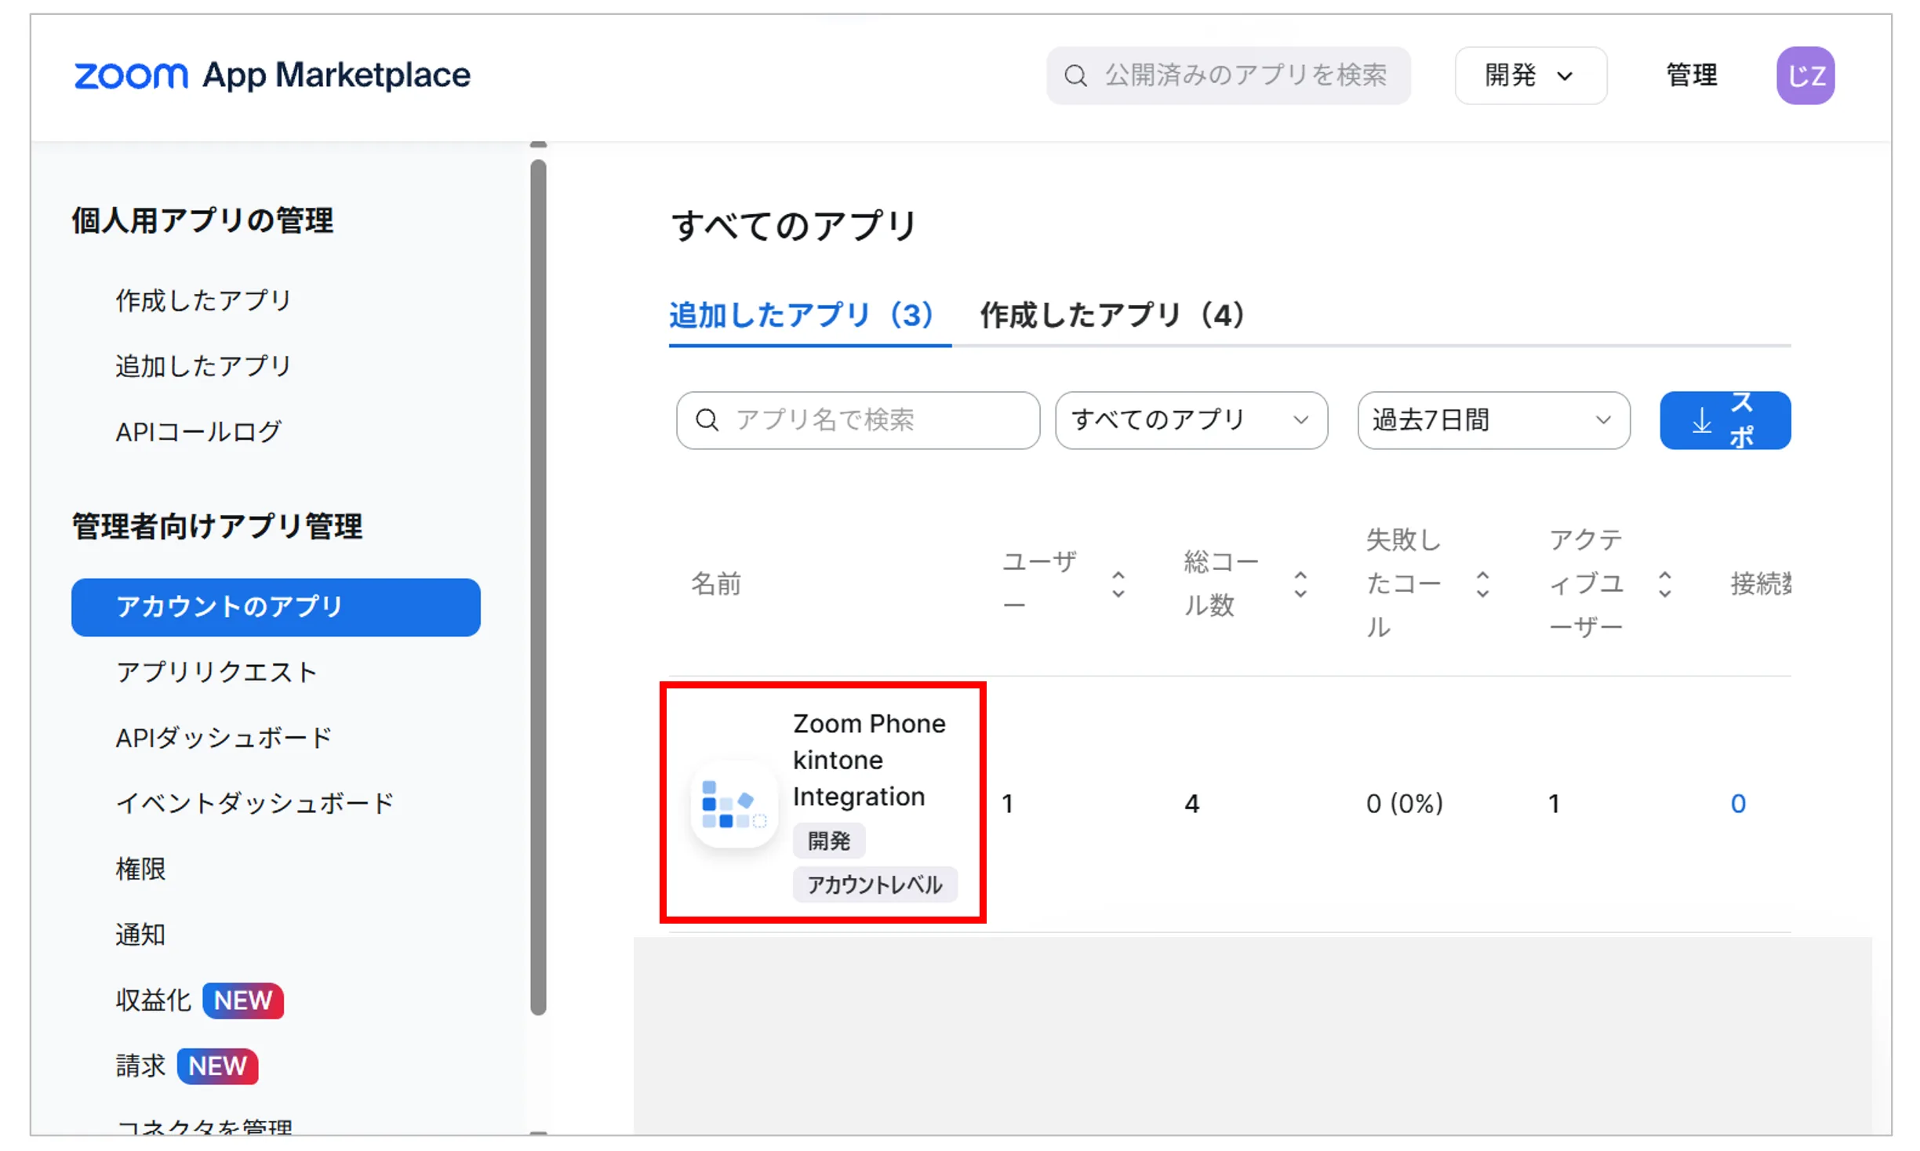Focus the 公開済みのアプリを検索 search field
The image size is (1920, 1151).
1228,75
